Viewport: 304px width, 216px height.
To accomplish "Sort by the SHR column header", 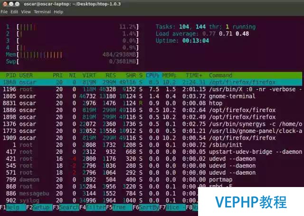I will tap(131, 75).
